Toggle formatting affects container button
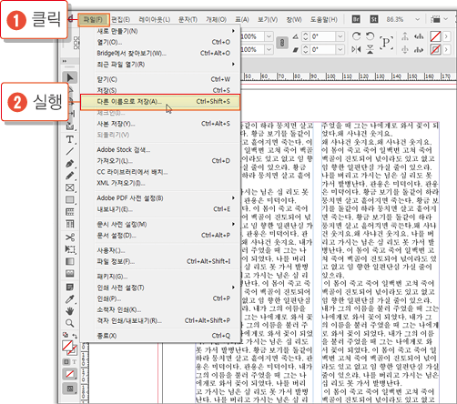The height and width of the screenshot is (404, 457). click(66, 361)
